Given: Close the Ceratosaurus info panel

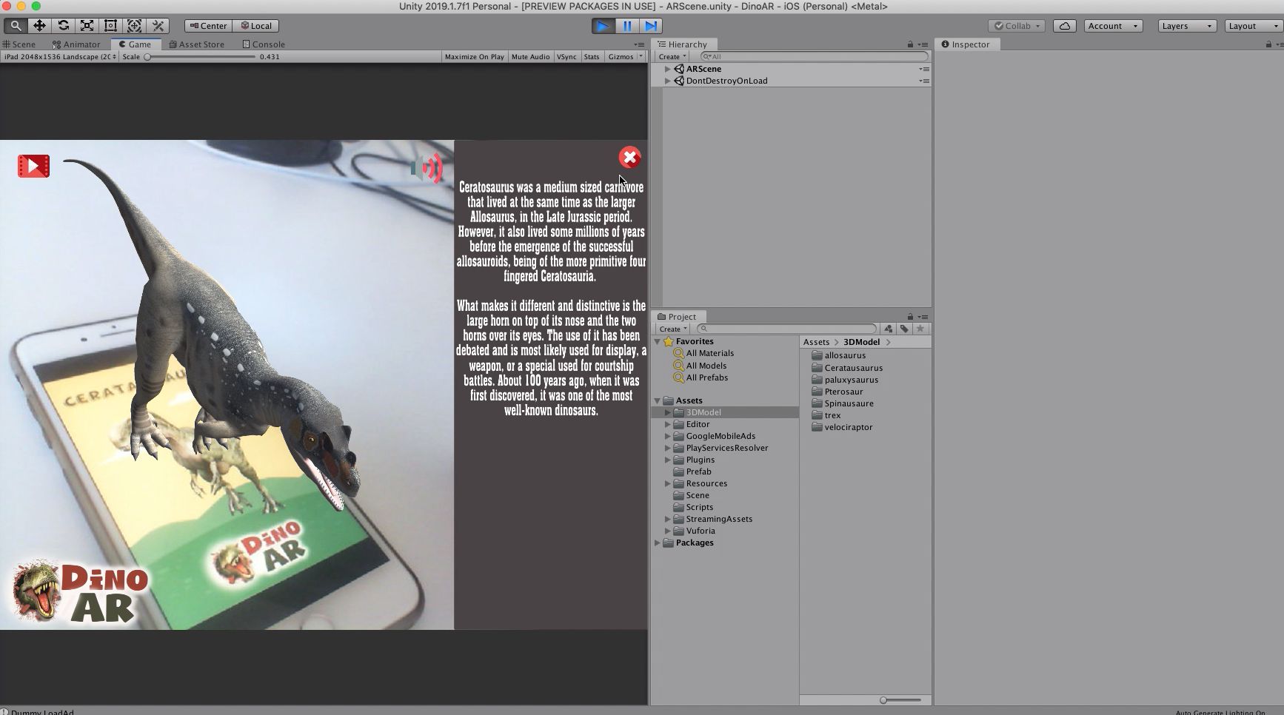Looking at the screenshot, I should (x=629, y=157).
